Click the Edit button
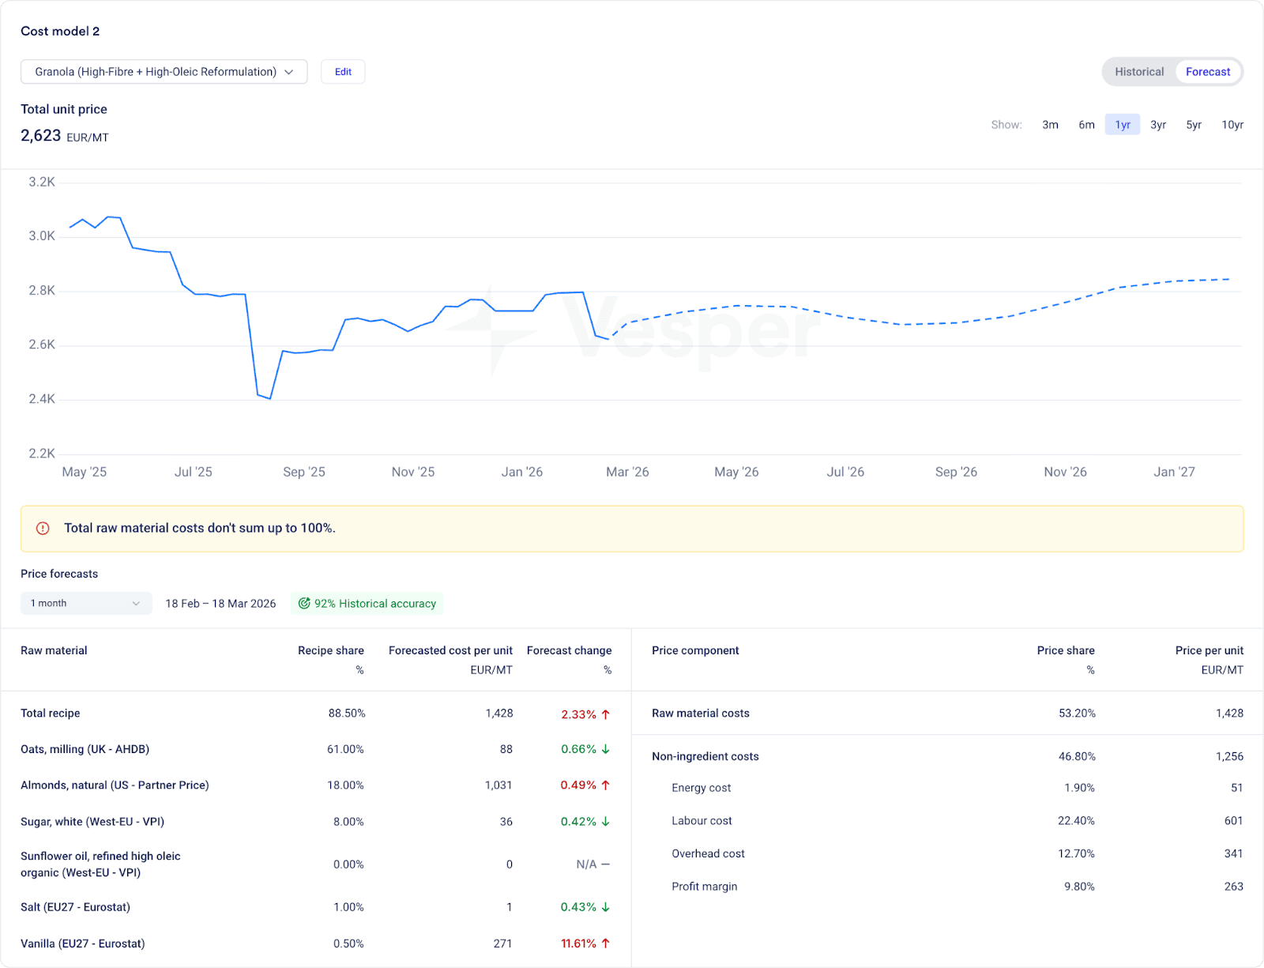This screenshot has width=1264, height=968. coord(343,72)
